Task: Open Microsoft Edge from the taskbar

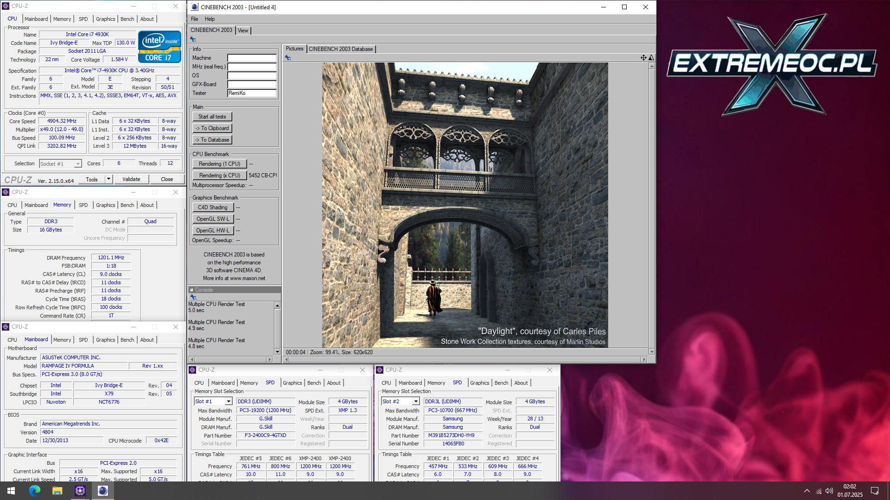Action: pyautogui.click(x=35, y=491)
